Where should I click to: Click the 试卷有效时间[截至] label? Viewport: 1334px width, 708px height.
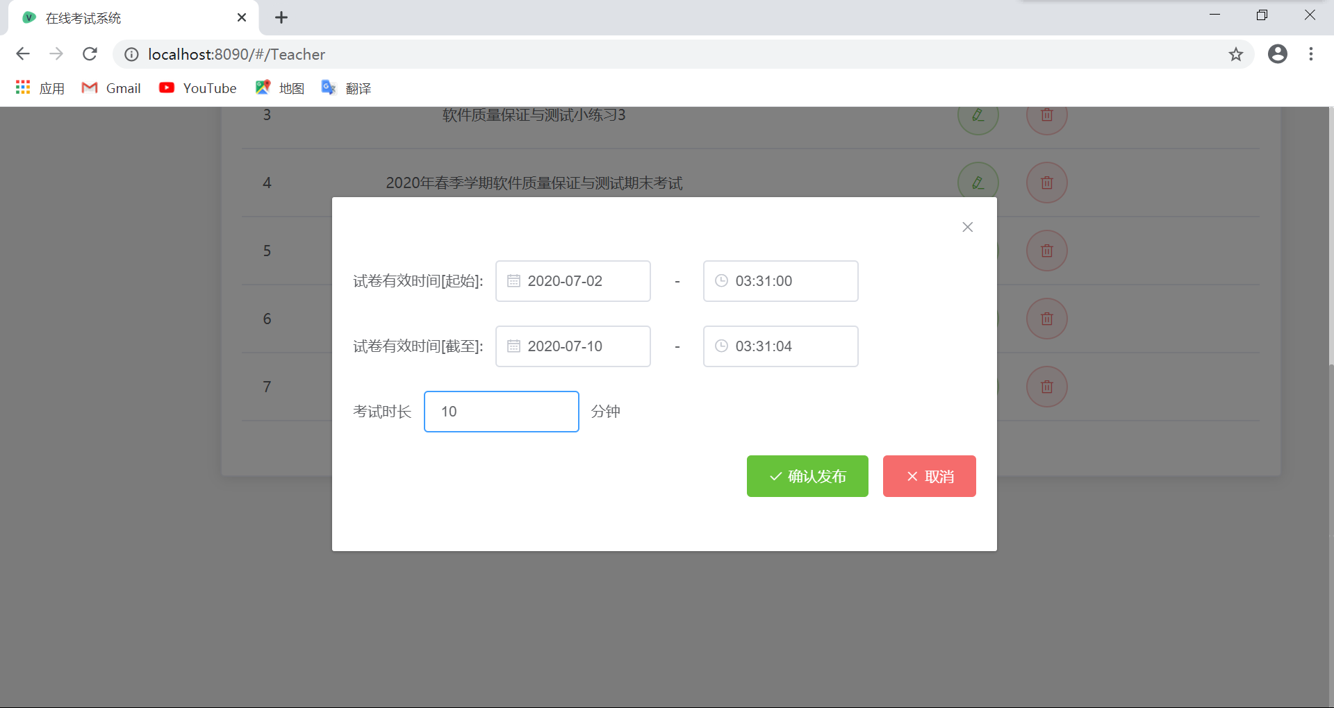[418, 346]
